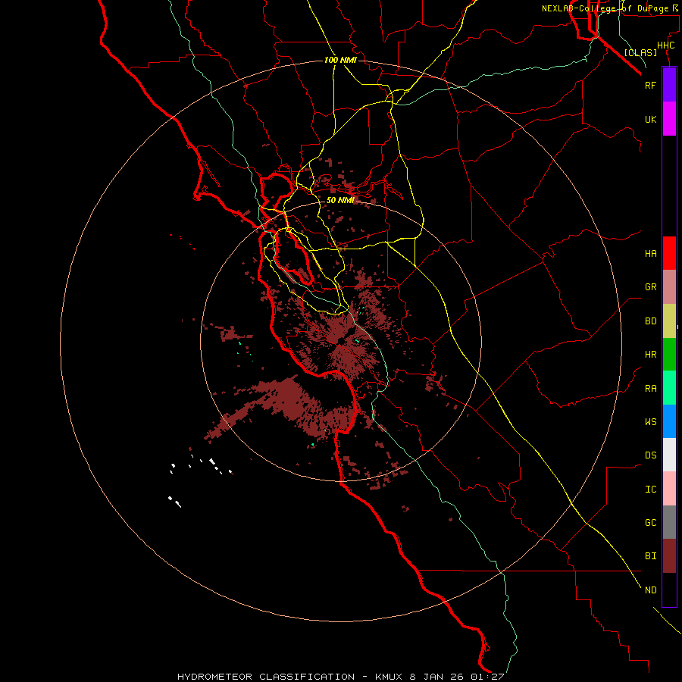Click the HHC product code text

(665, 45)
